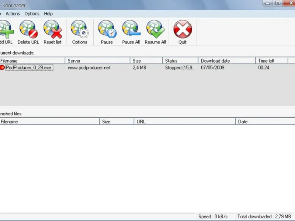Click finished files Filename column header
The width and height of the screenshot is (295, 221).
tap(50, 122)
